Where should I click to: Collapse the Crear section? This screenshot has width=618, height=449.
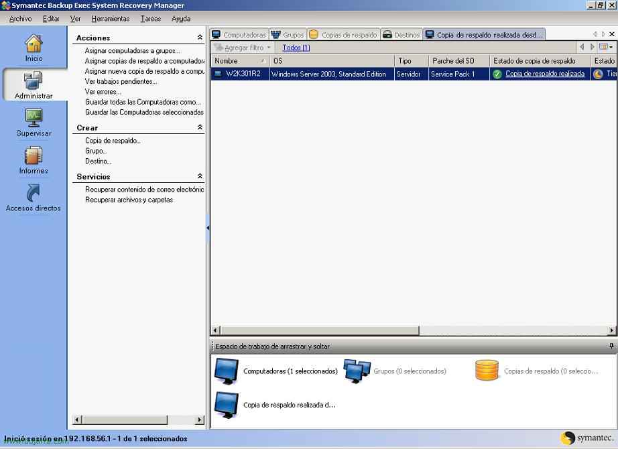point(200,127)
